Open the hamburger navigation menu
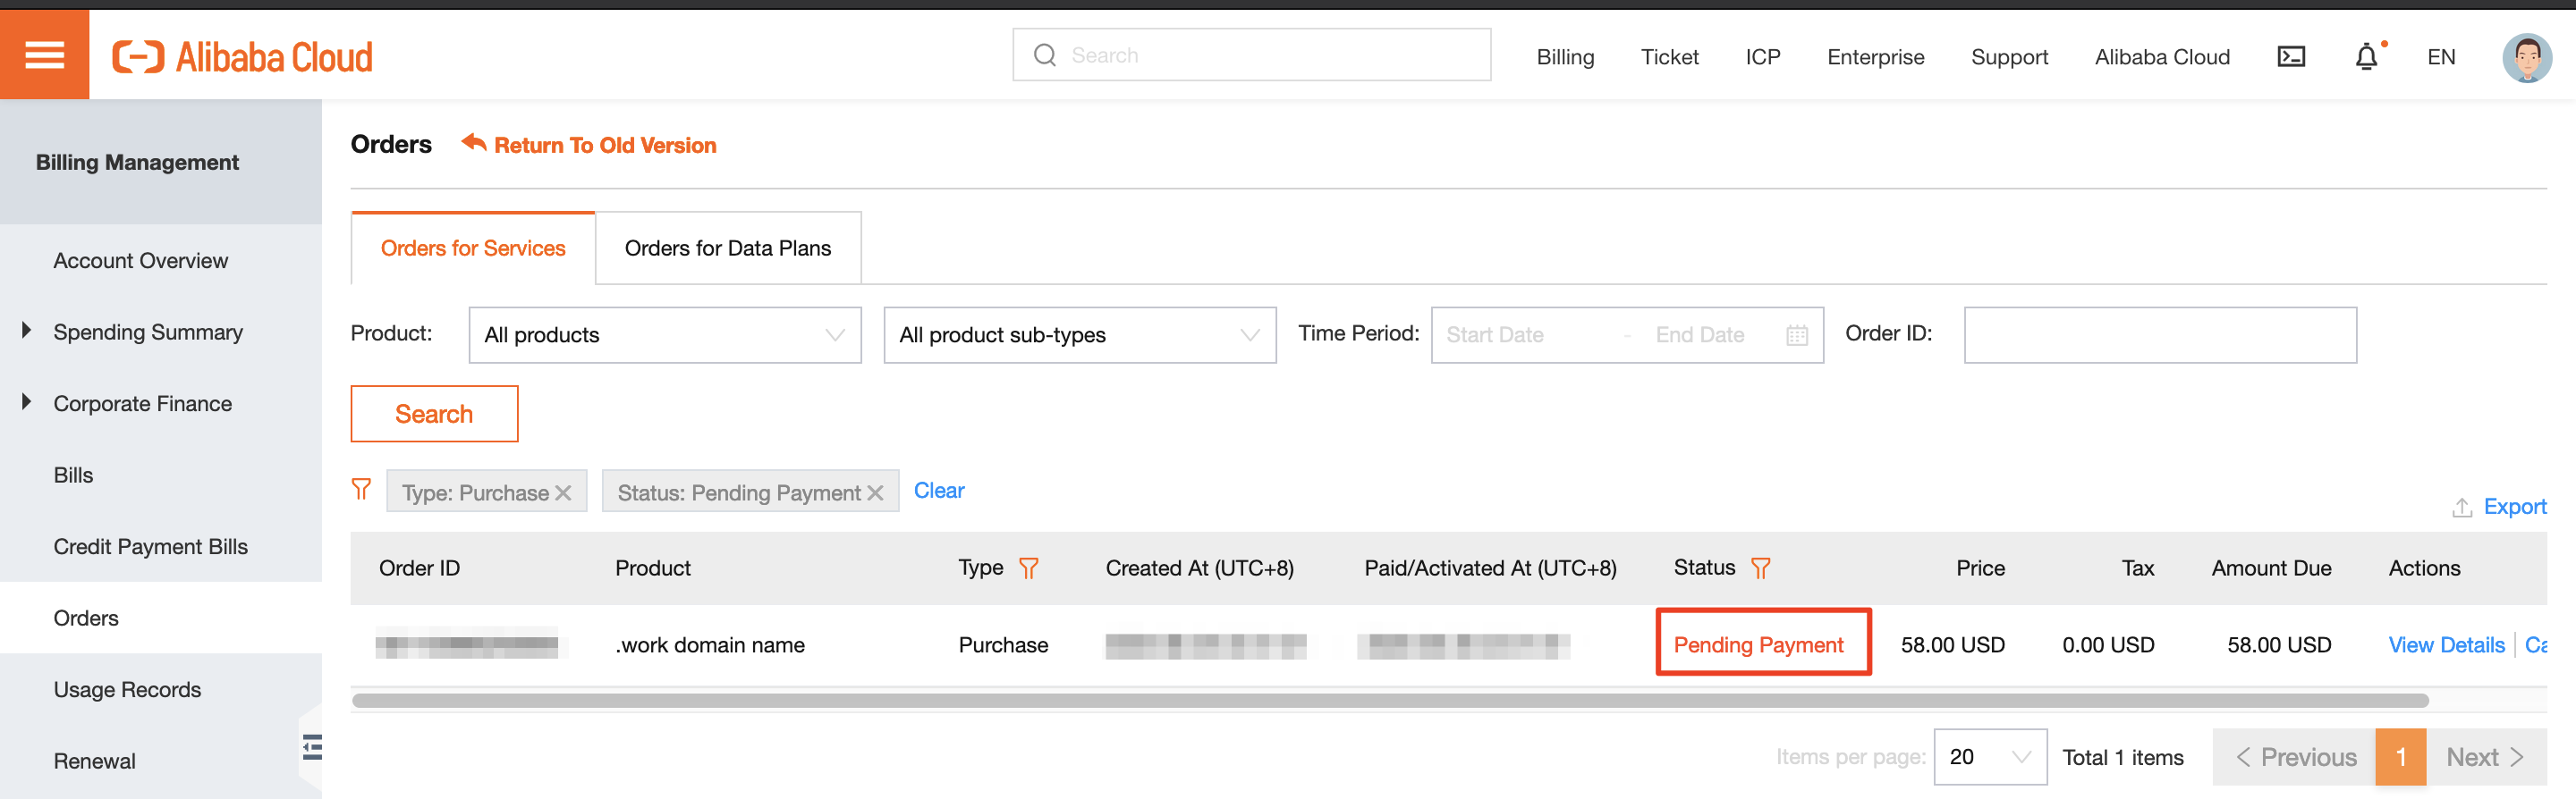This screenshot has height=799, width=2576. click(x=44, y=55)
